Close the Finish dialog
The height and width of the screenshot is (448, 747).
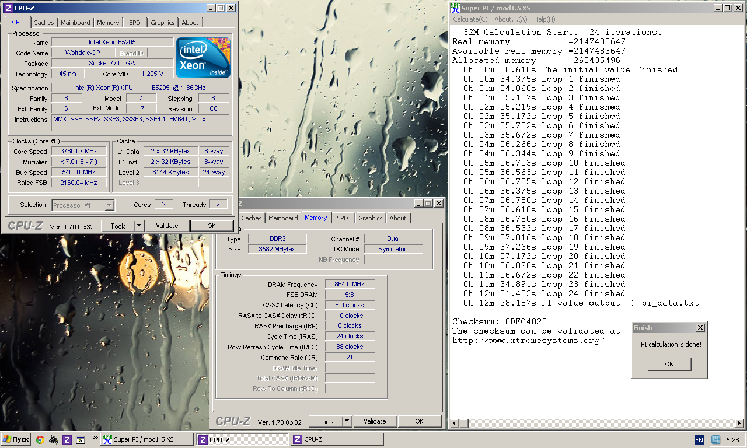tap(700, 328)
